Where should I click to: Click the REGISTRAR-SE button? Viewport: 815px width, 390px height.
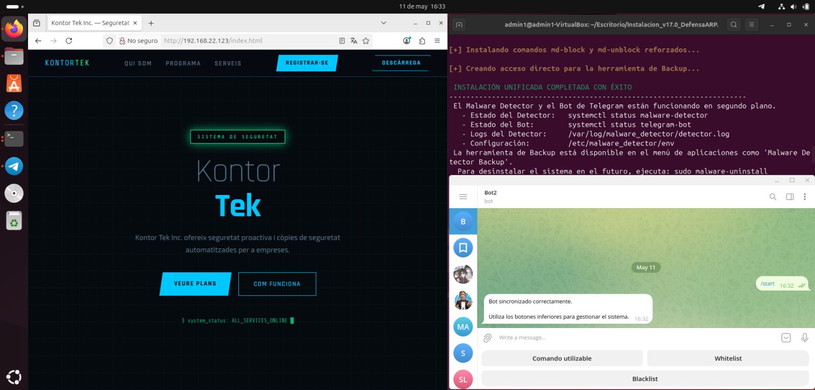click(307, 63)
